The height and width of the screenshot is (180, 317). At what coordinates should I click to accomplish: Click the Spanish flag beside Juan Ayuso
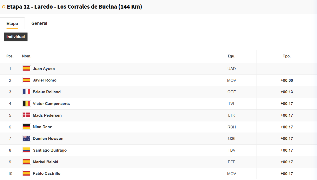coord(27,69)
